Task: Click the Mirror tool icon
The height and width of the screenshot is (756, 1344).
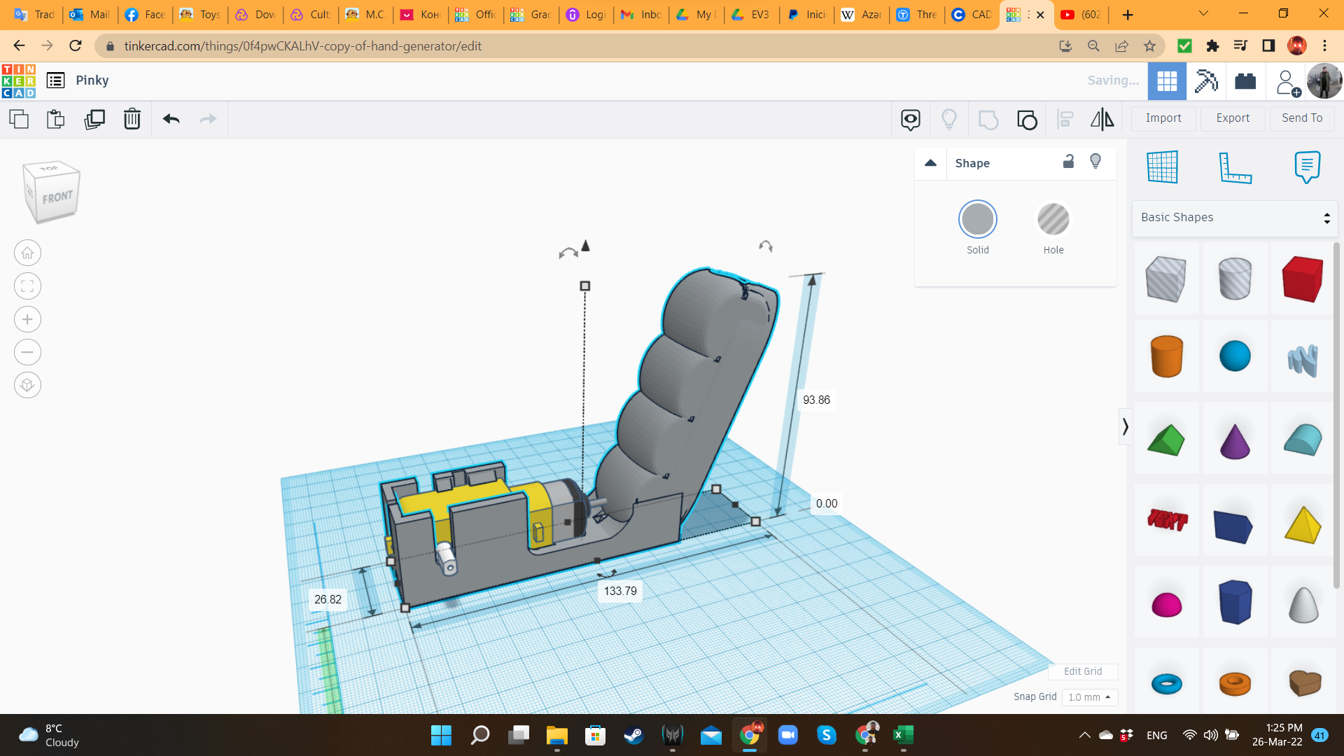Action: click(1102, 120)
